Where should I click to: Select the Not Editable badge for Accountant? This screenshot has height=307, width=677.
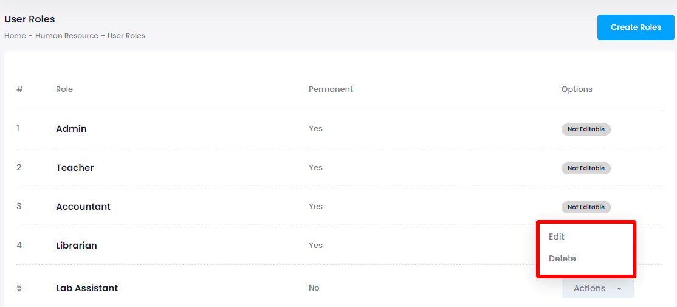click(586, 207)
